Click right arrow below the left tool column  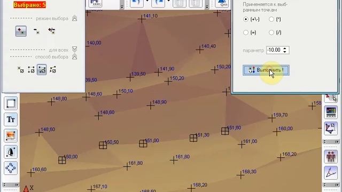click(x=17, y=185)
